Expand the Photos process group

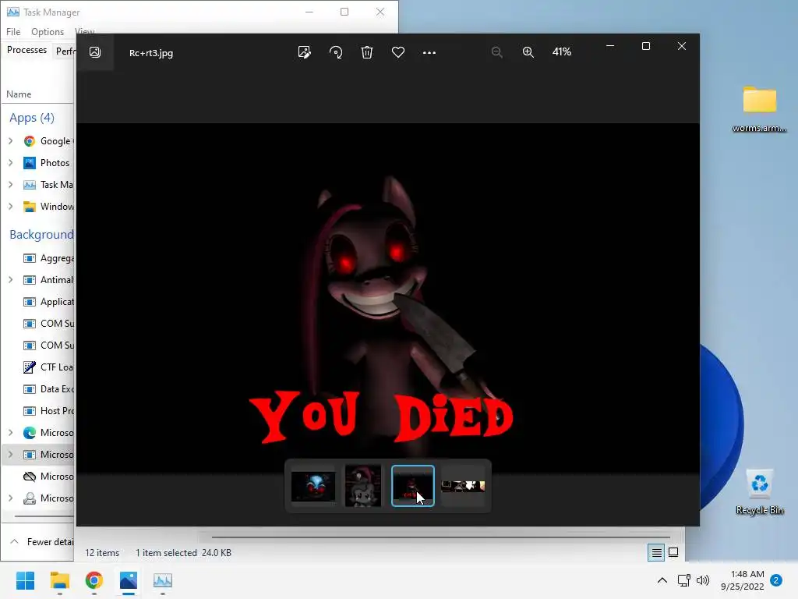point(10,162)
